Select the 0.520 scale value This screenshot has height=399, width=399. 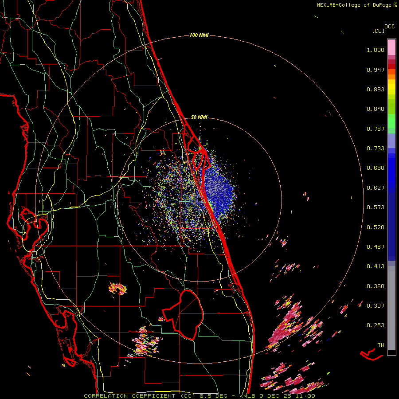376,227
